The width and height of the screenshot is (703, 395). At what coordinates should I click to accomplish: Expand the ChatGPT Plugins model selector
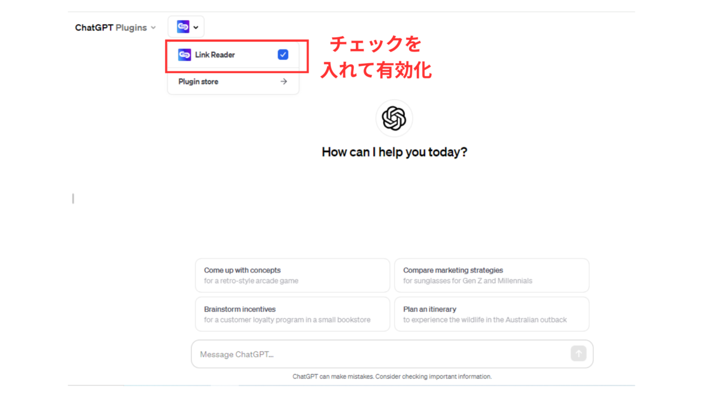[115, 27]
